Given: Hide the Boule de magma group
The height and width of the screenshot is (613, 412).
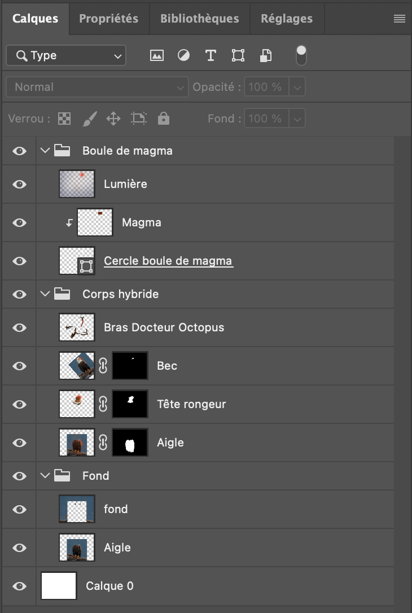Looking at the screenshot, I should point(19,151).
